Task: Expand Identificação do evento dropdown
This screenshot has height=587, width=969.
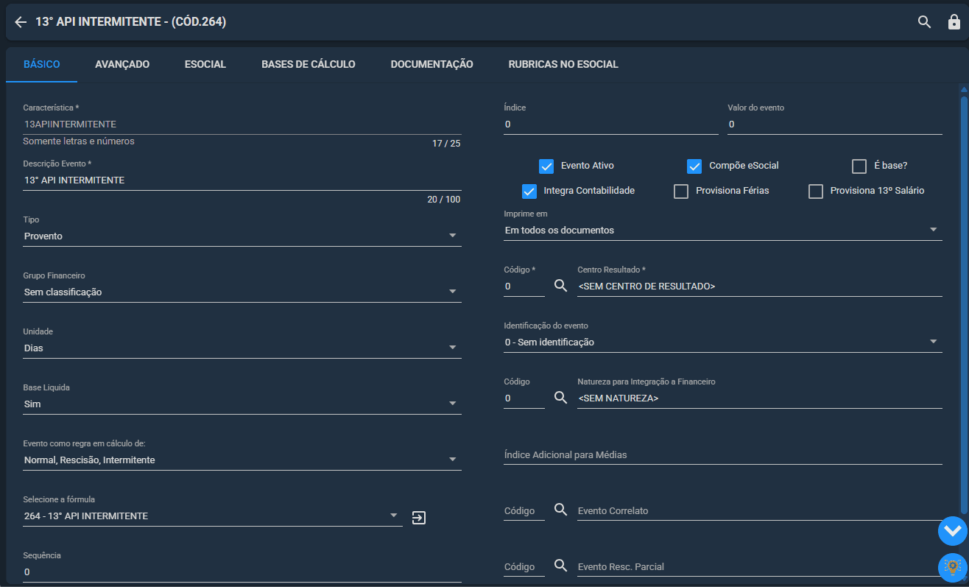Action: click(x=723, y=342)
